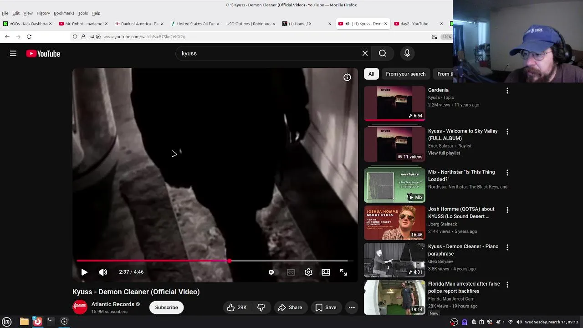Image resolution: width=583 pixels, height=328 pixels.
Task: Open the Gardenia video thumbnail
Action: click(x=394, y=103)
